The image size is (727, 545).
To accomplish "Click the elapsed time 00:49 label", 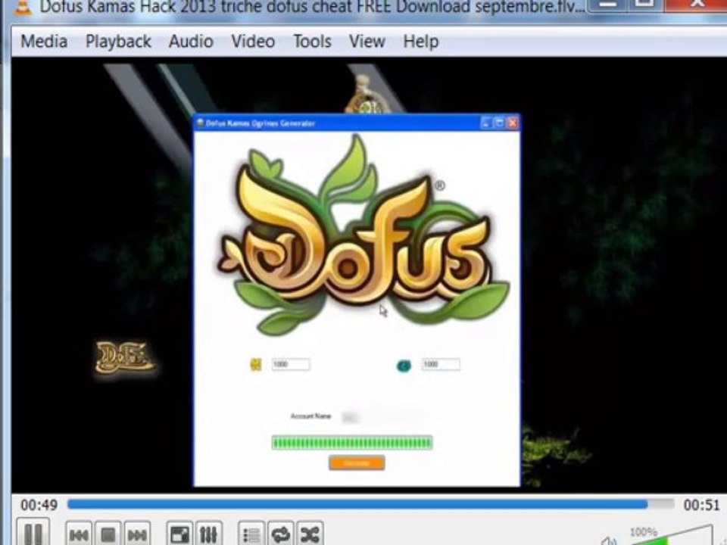I will pyautogui.click(x=39, y=505).
